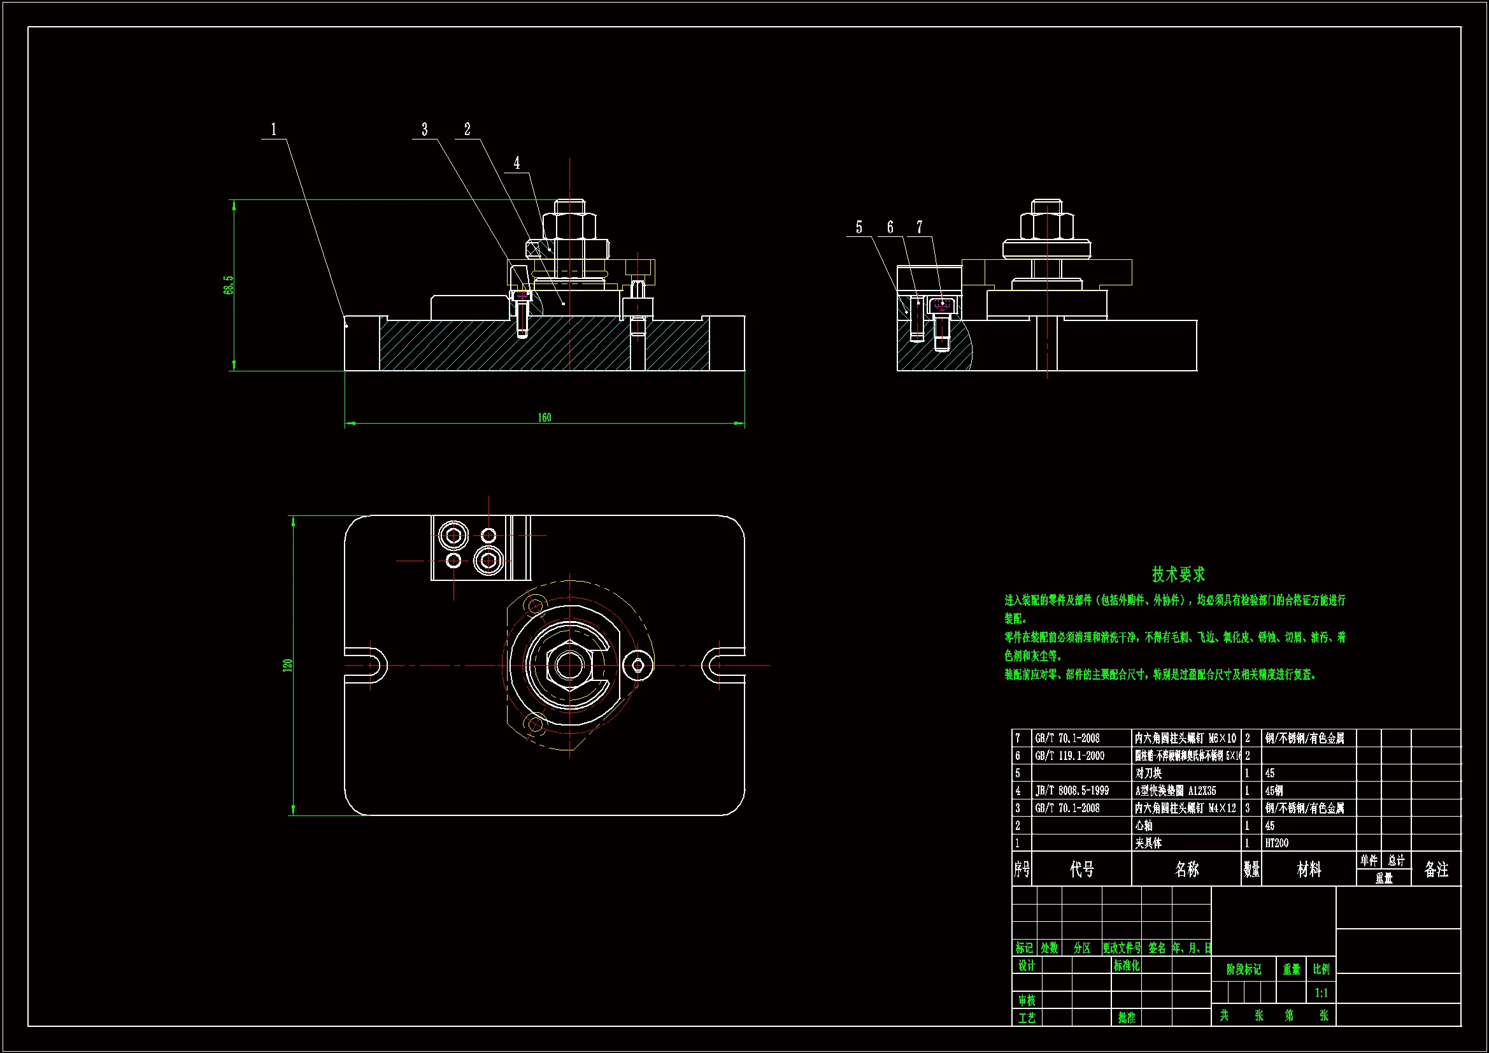The image size is (1489, 1053).
Task: Select the 120 dimension in plan view
Action: tap(288, 665)
